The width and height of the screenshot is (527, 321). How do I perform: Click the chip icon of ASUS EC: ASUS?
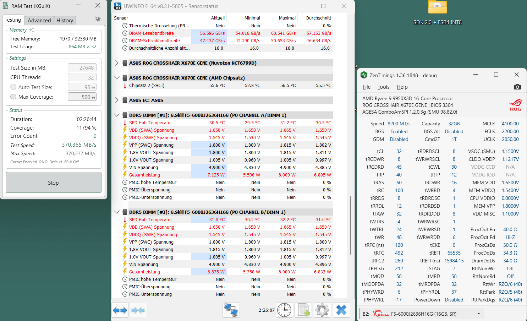click(125, 100)
